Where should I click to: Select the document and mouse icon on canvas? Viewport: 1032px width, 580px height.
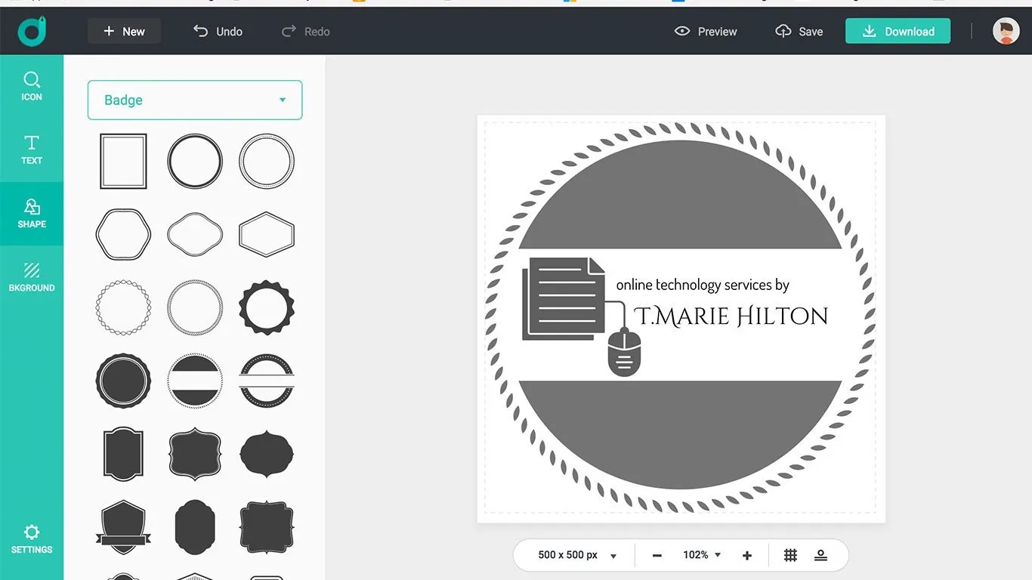coord(582,317)
